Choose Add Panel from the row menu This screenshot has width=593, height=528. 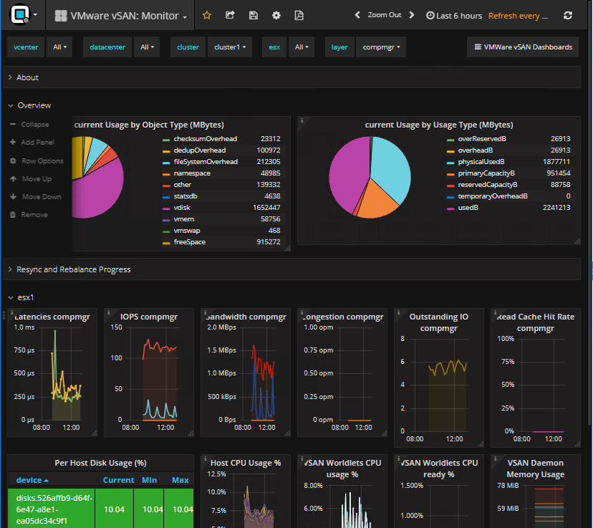coord(37,143)
